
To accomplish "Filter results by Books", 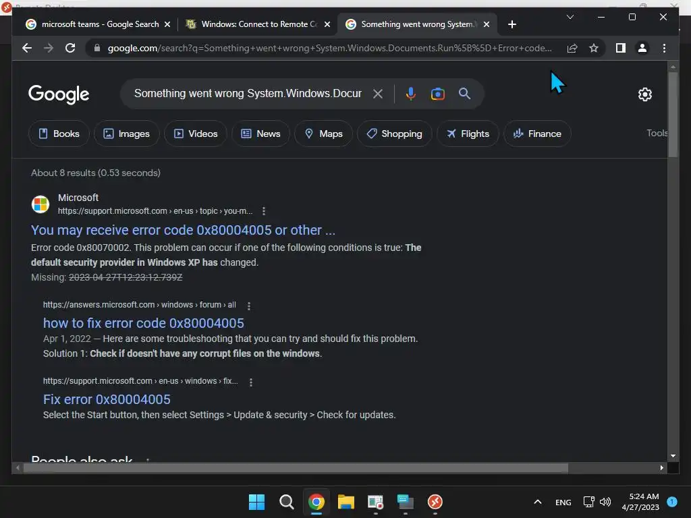I will (59, 134).
